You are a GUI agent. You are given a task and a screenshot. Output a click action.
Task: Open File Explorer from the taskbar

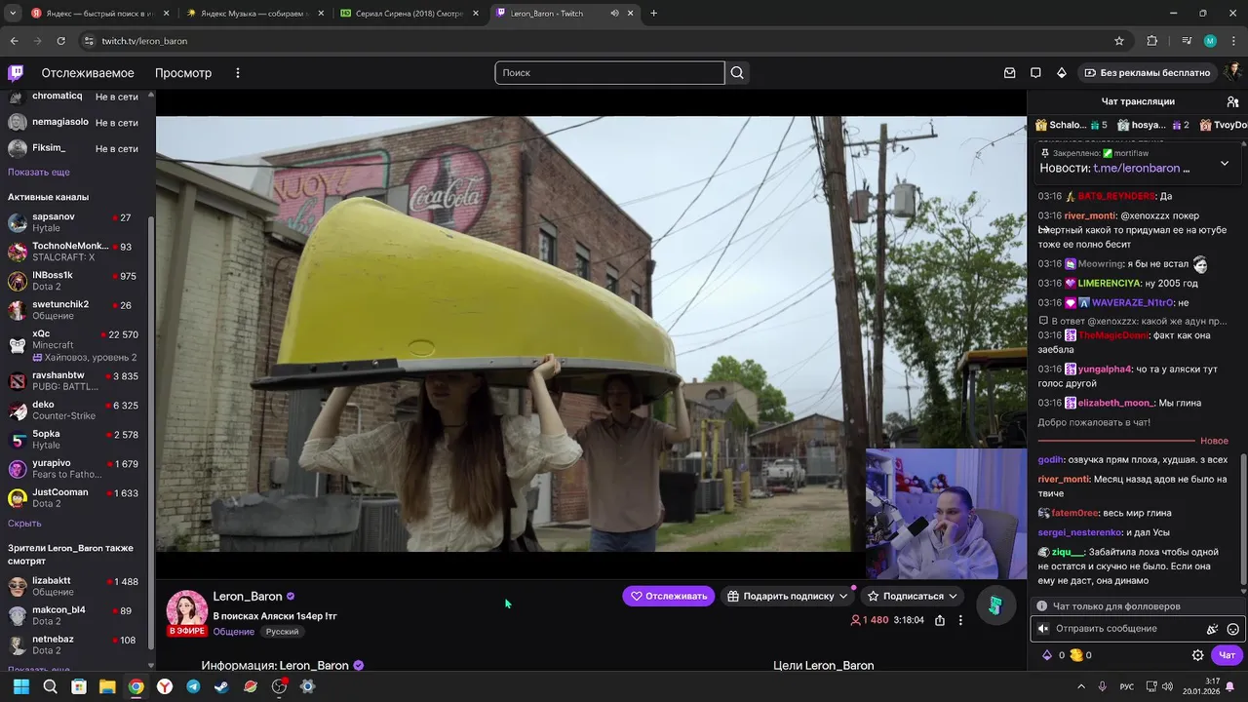pyautogui.click(x=107, y=686)
